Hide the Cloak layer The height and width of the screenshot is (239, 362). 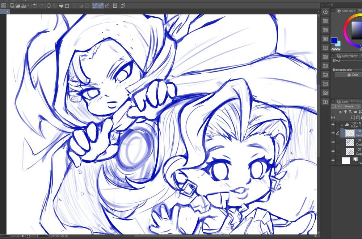[333, 142]
